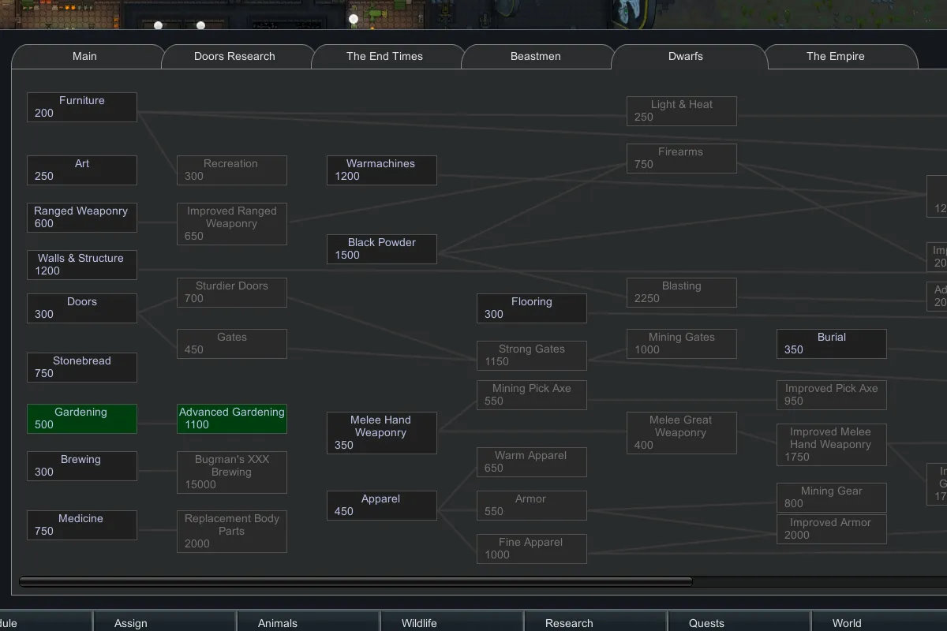Open the Animals bottom menu
The width and height of the screenshot is (947, 631).
(x=278, y=622)
